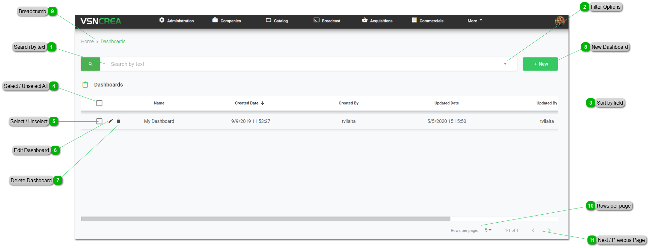650x248 pixels.
Task: Go to previous page arrow
Action: 533,230
